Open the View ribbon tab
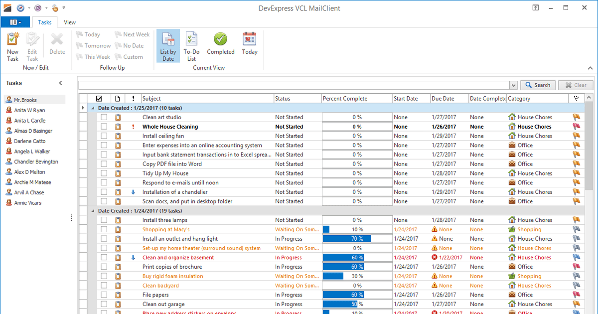The height and width of the screenshot is (314, 598). coord(70,22)
